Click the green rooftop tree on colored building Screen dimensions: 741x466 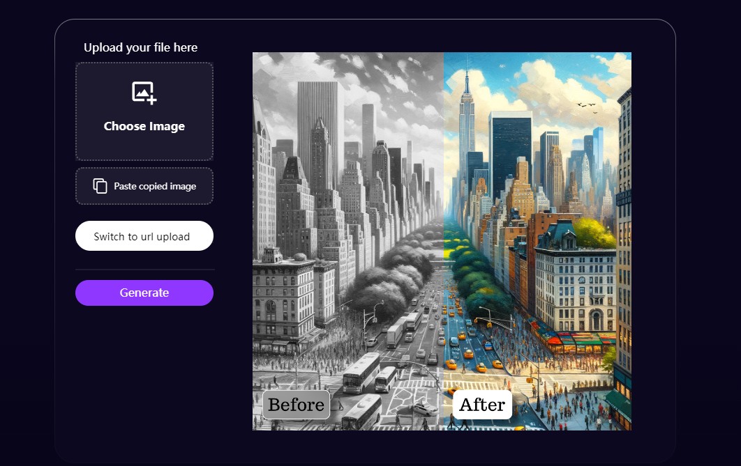click(594, 233)
